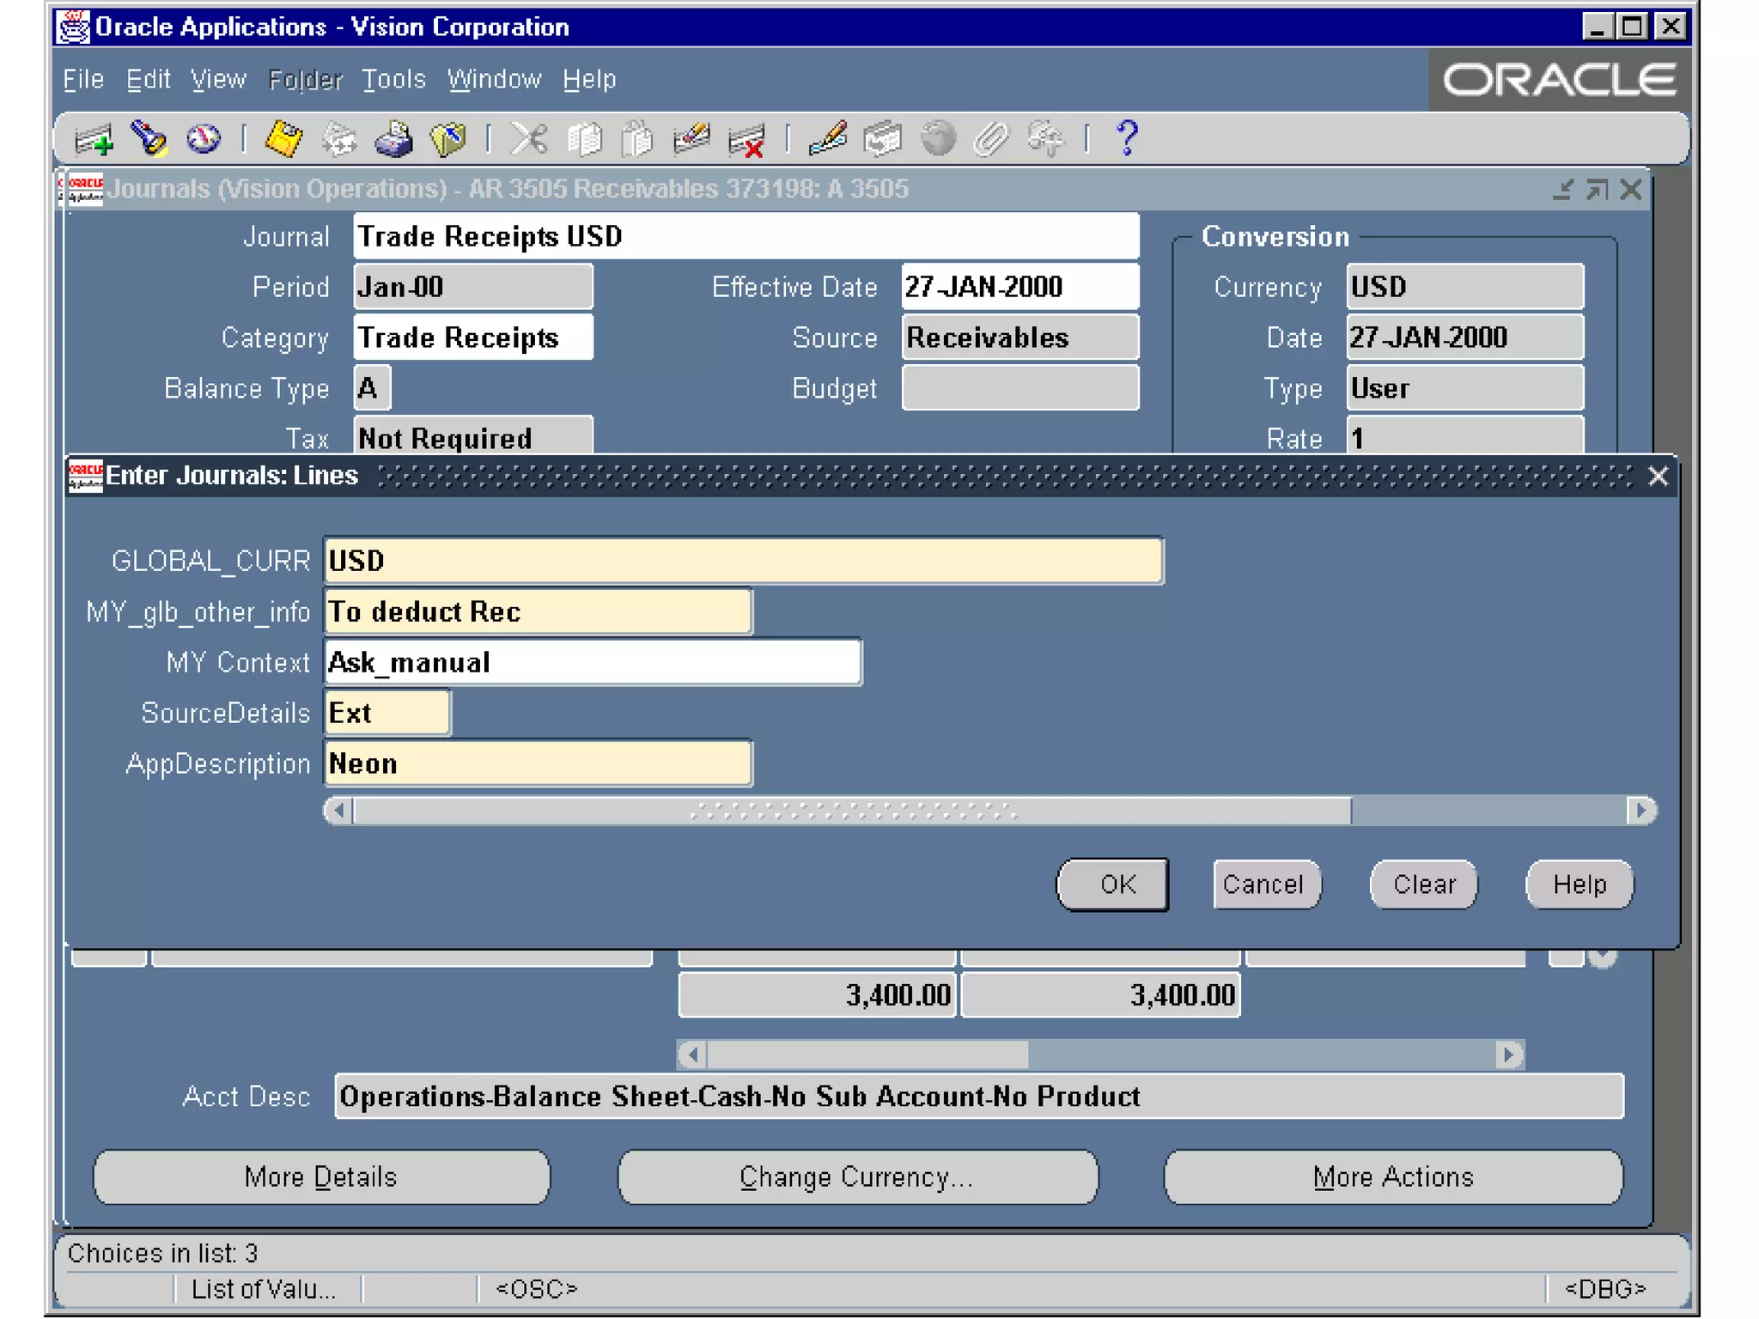This screenshot has height=1319, width=1759.
Task: Click the Delete Record red X icon
Action: (746, 140)
